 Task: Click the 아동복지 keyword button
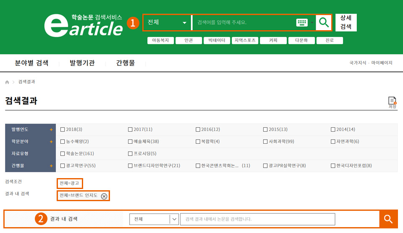(x=160, y=41)
